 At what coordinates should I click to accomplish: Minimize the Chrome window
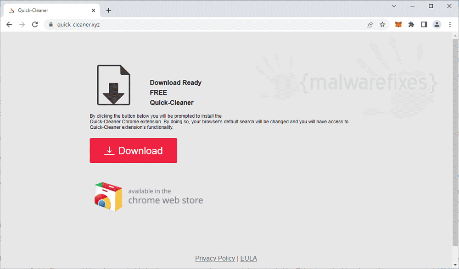point(413,6)
